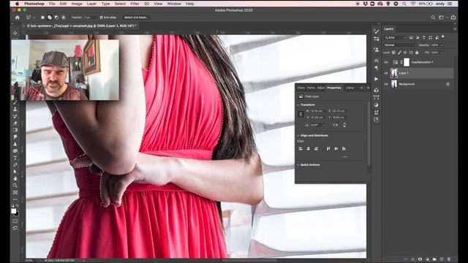This screenshot has height=263, width=468.
Task: Align bottom edges in Properties
Action: click(x=344, y=148)
